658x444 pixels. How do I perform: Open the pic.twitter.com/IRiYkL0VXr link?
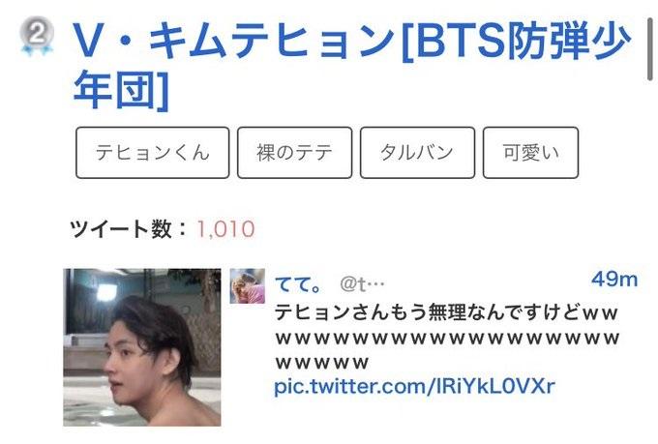(x=414, y=386)
